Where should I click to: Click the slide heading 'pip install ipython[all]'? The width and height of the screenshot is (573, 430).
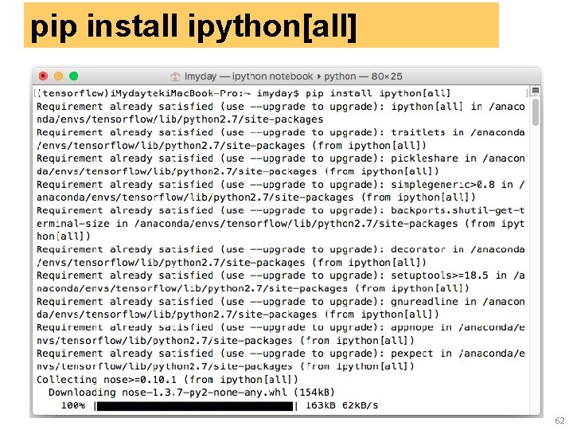coord(193,27)
